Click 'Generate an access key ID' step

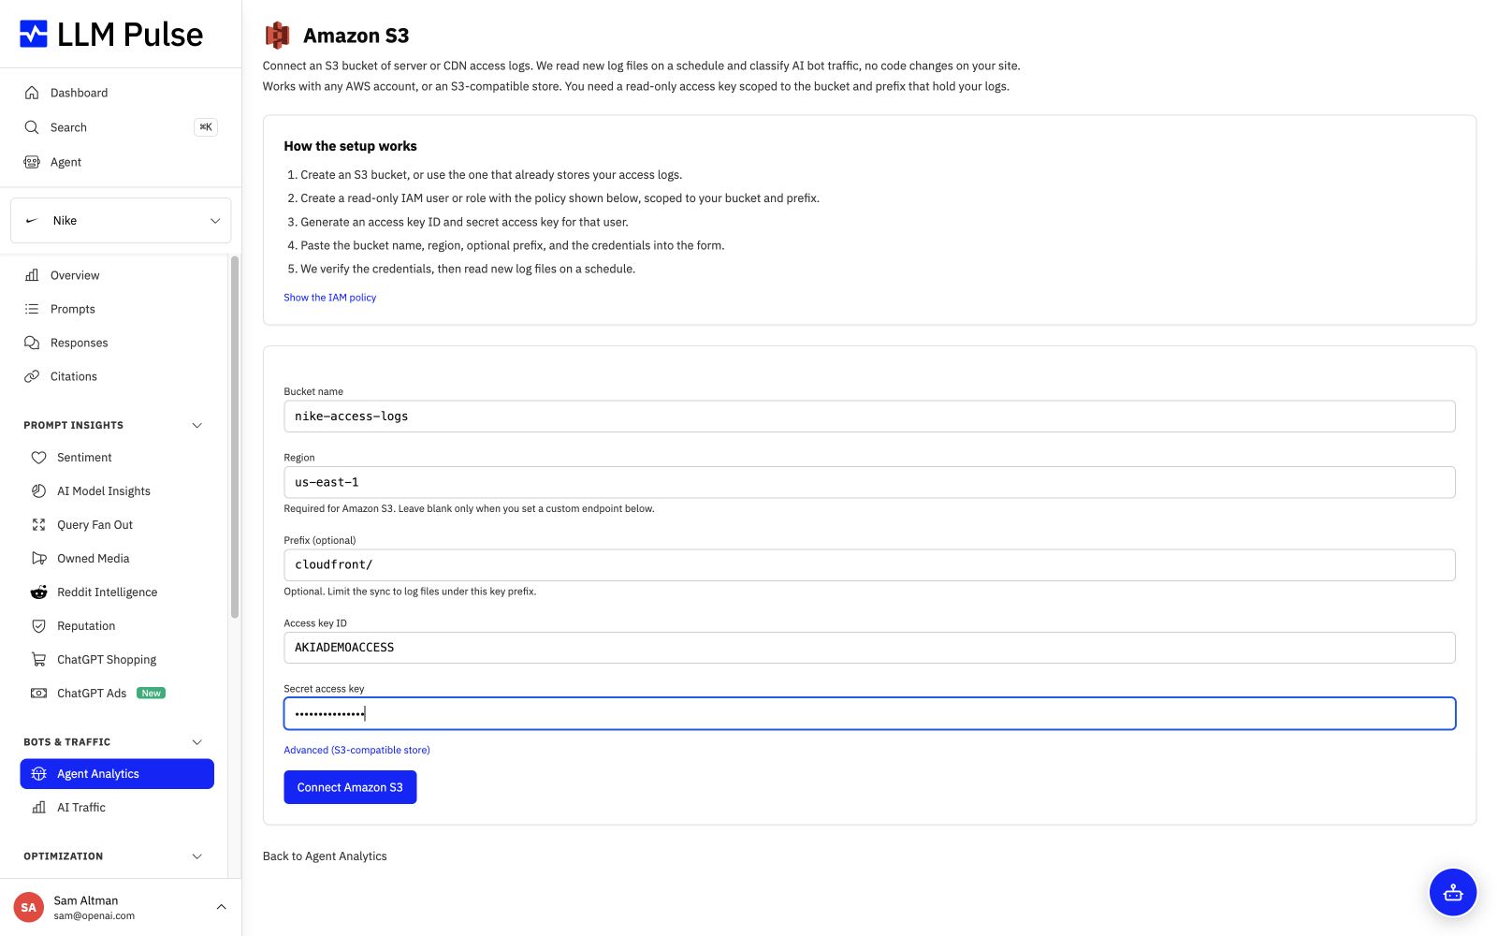[x=464, y=222]
